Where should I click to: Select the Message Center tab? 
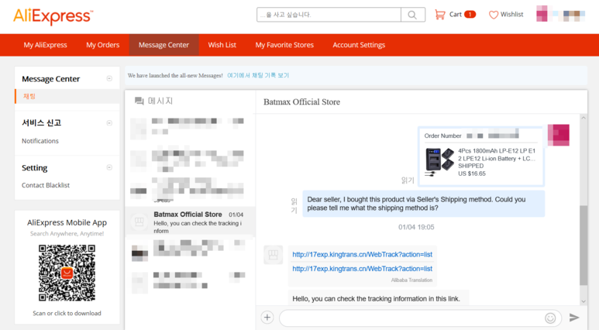click(x=164, y=45)
